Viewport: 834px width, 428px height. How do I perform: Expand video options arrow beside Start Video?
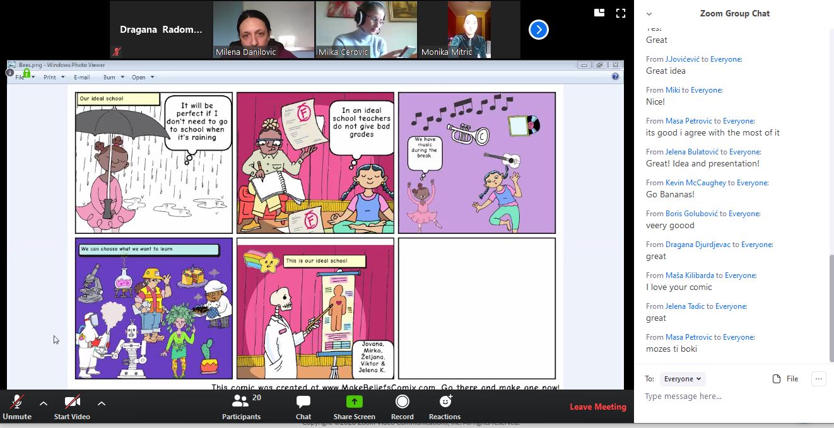click(x=102, y=403)
